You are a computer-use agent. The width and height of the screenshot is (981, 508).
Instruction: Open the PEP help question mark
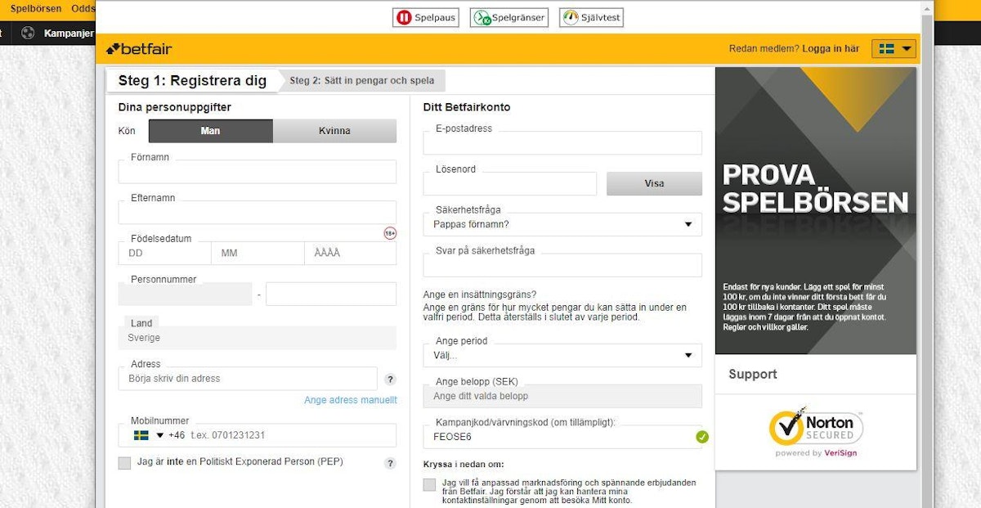[x=390, y=463]
